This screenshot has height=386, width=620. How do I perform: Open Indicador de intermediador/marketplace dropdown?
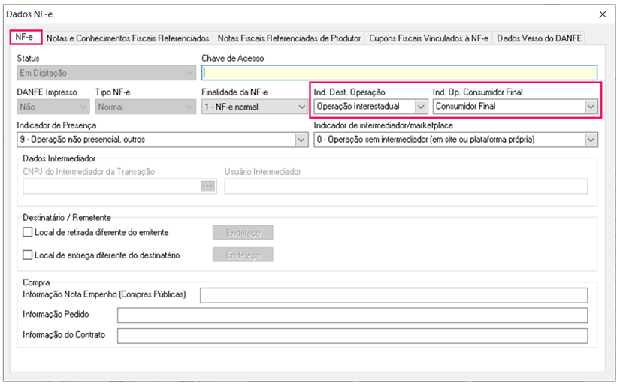click(591, 140)
